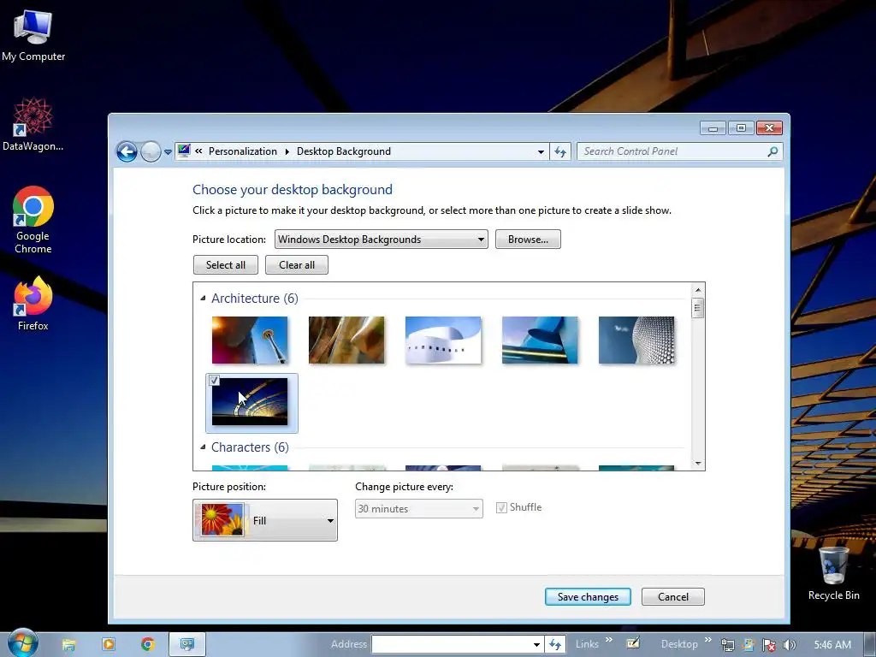Open Windows Media Player taskbar icon
This screenshot has height=657, width=876.
coord(109,644)
